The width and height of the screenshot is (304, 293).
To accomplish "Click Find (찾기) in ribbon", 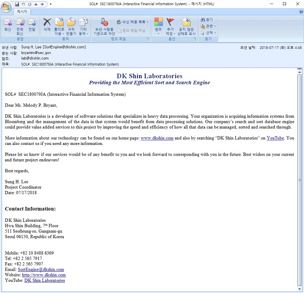I will click(207, 20).
